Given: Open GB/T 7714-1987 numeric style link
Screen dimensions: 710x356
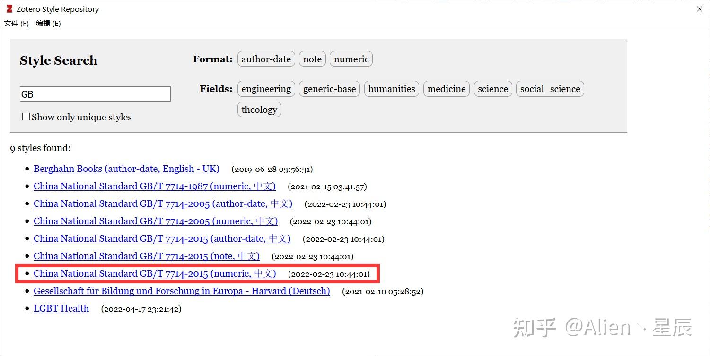Looking at the screenshot, I should [x=155, y=186].
